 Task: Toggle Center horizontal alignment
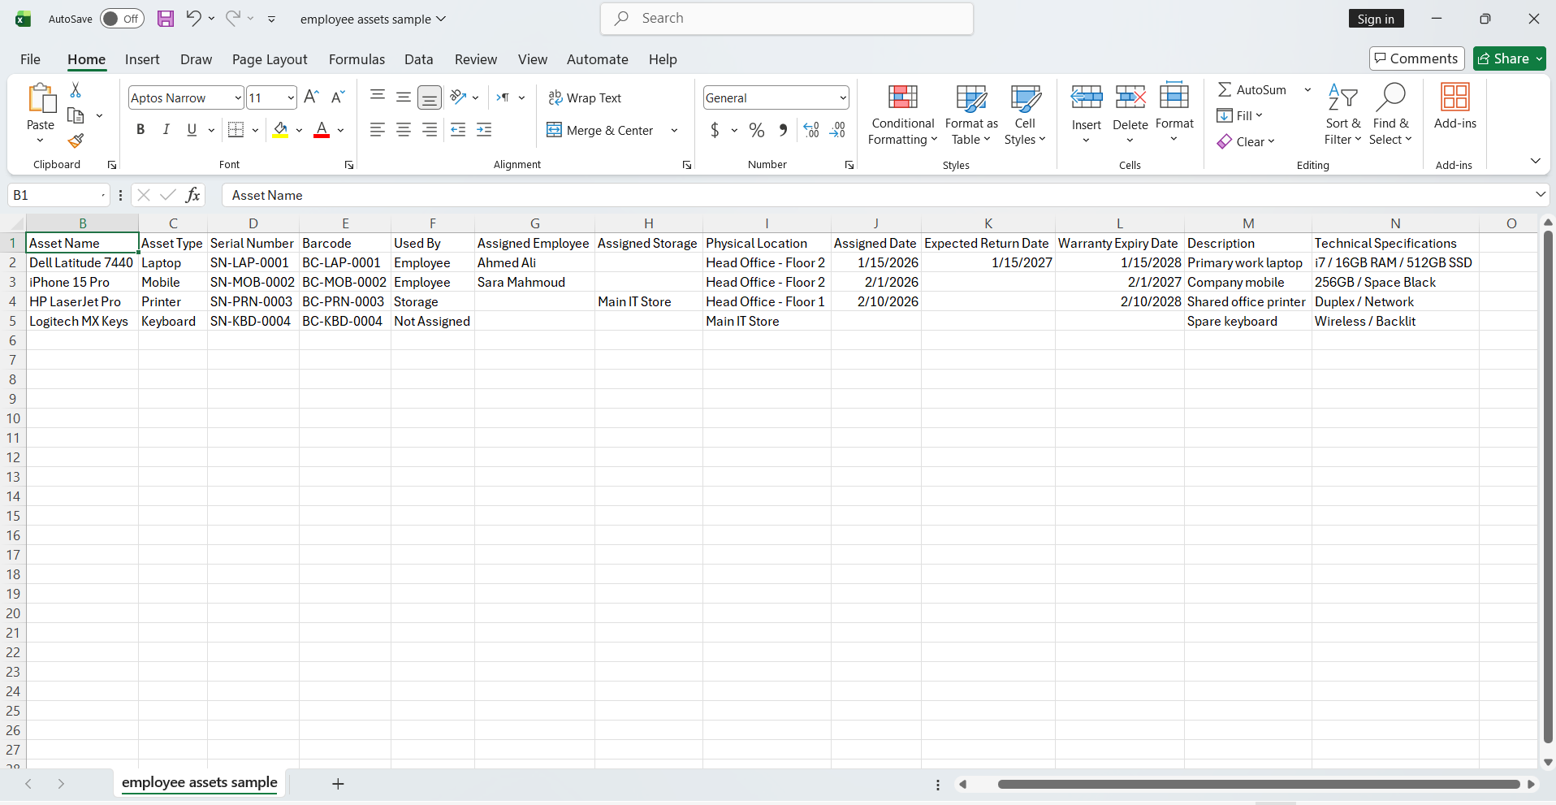tap(404, 130)
